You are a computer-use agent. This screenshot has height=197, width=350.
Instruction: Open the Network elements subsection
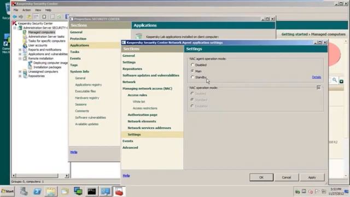(x=142, y=121)
